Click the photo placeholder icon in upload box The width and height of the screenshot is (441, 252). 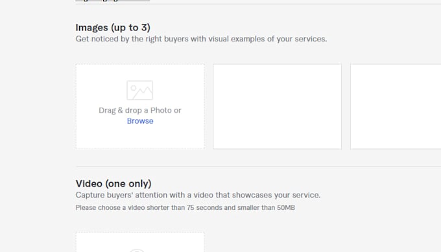tap(140, 90)
